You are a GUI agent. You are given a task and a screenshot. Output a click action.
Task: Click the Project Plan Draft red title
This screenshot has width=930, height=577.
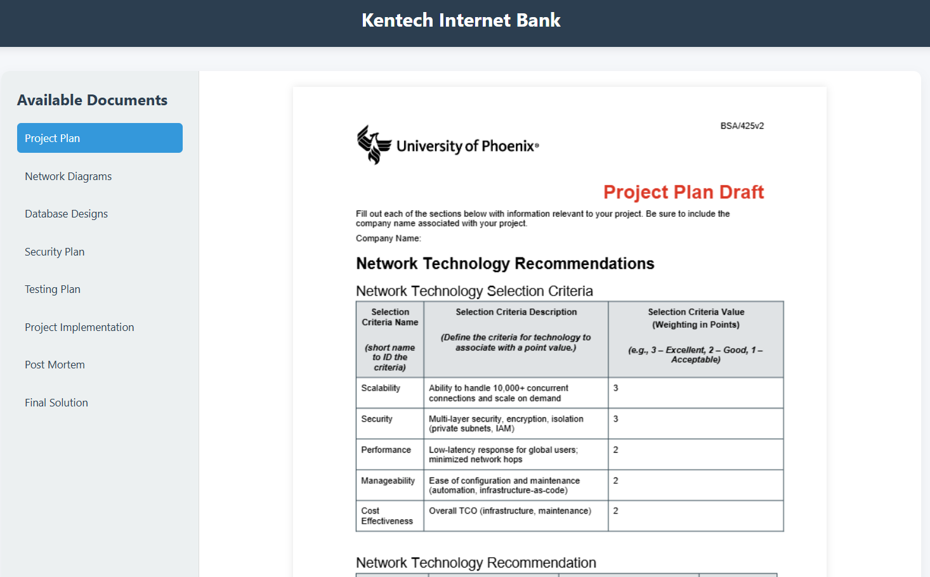tap(683, 192)
